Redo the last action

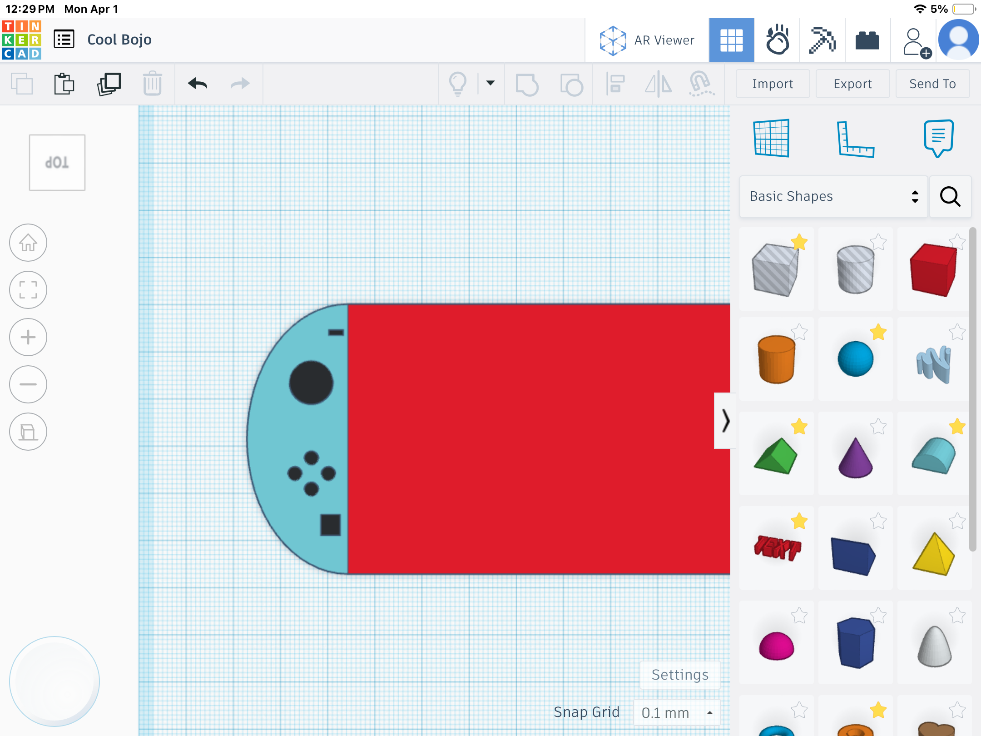(x=240, y=84)
